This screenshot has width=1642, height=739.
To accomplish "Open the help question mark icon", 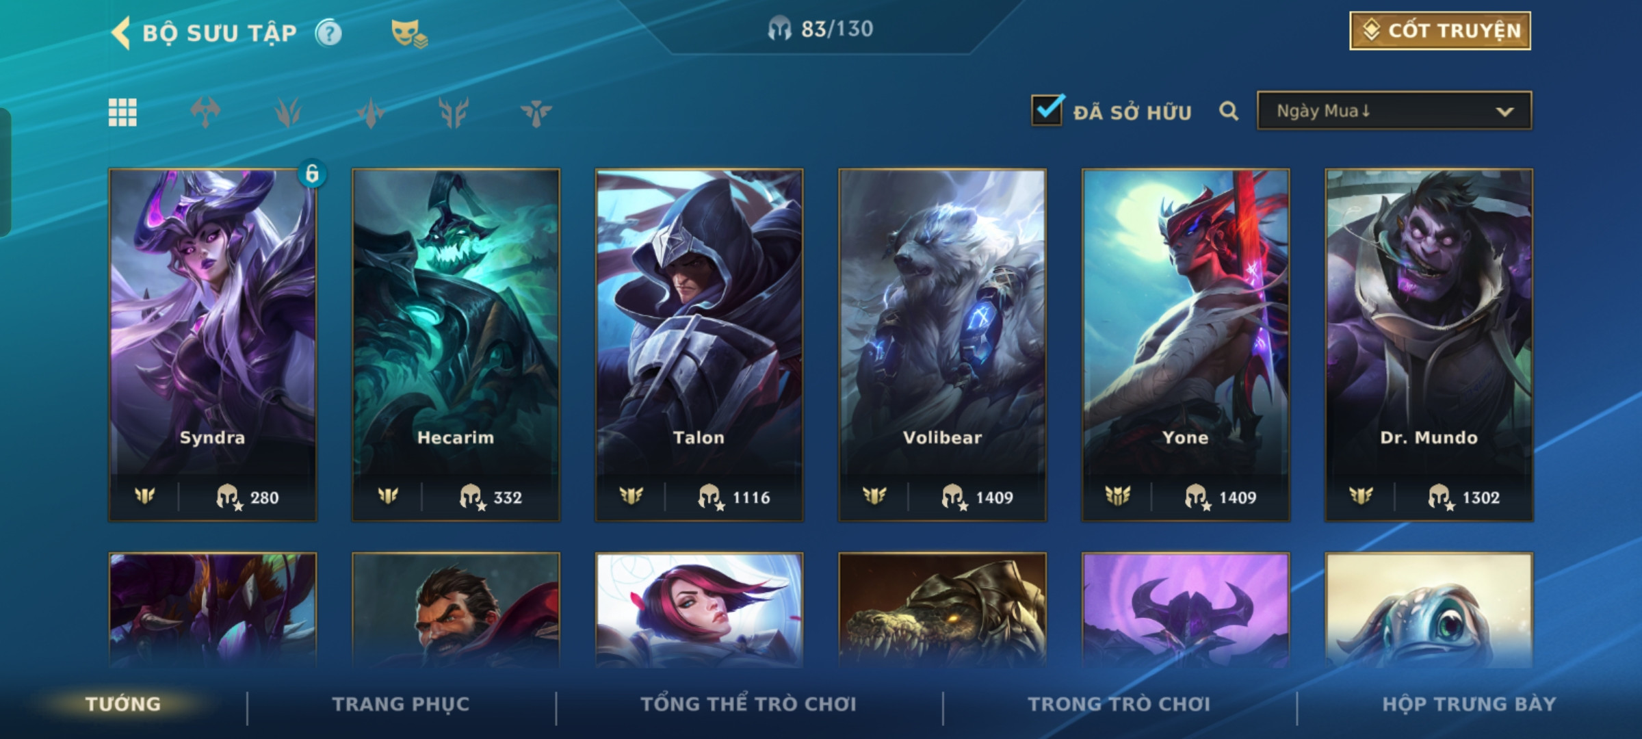I will [x=328, y=33].
